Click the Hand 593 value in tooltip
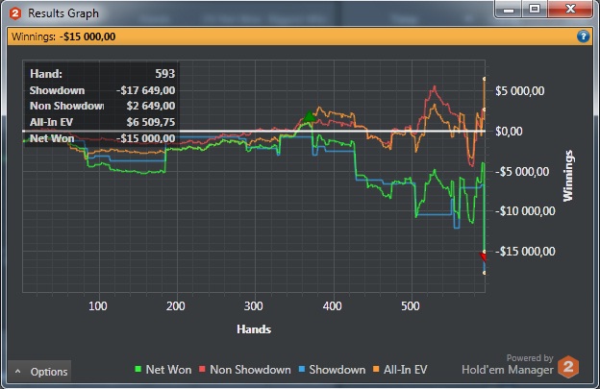Viewport: 600px width, 389px height. (x=165, y=73)
